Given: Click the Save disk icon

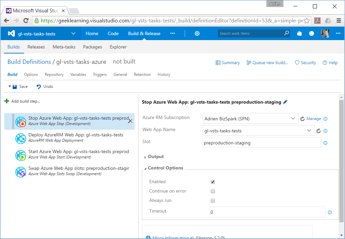Looking at the screenshot, I should click(x=15, y=87).
